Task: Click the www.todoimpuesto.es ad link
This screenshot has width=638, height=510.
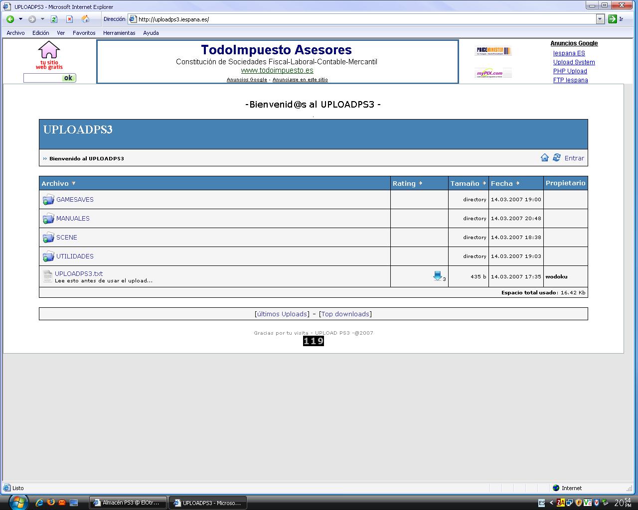Action: click(277, 71)
